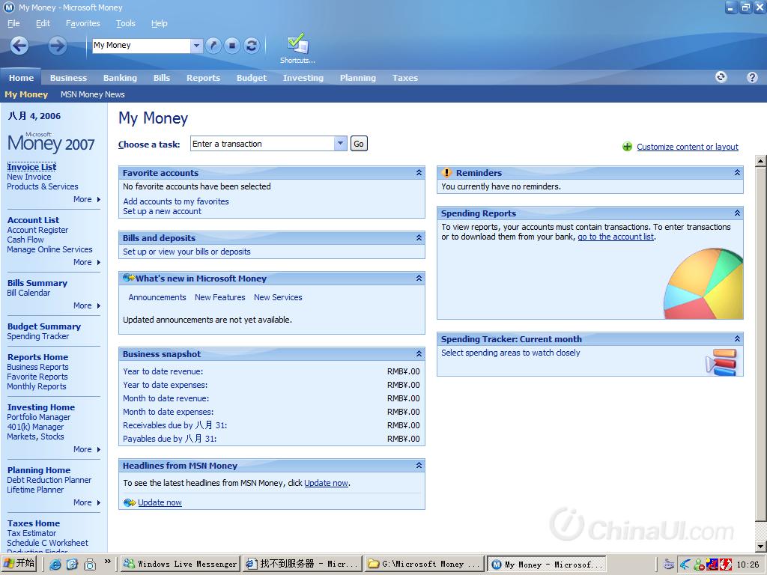Screen dimensions: 767x575
Task: Click the green plus Customize icon
Action: click(627, 147)
